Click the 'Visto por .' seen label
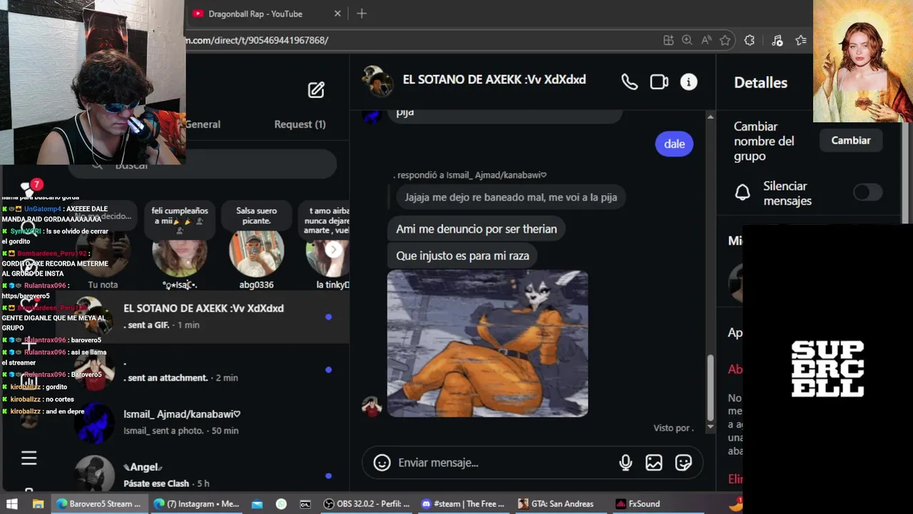Viewport: 913px width, 514px height. (x=673, y=428)
